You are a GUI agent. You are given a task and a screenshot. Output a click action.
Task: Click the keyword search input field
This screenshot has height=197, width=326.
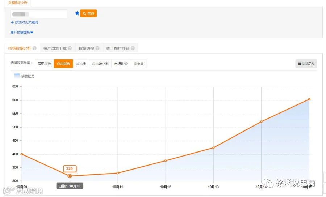(x=39, y=14)
